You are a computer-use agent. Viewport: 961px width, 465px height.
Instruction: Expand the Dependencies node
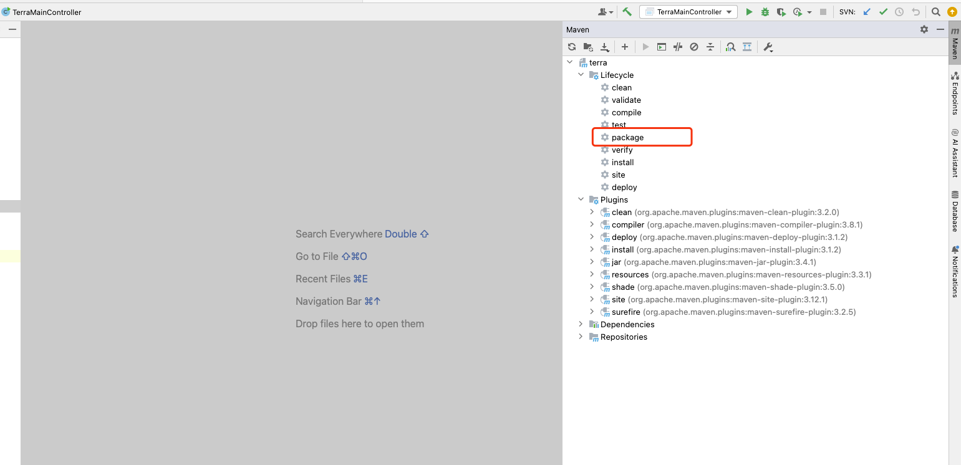581,324
